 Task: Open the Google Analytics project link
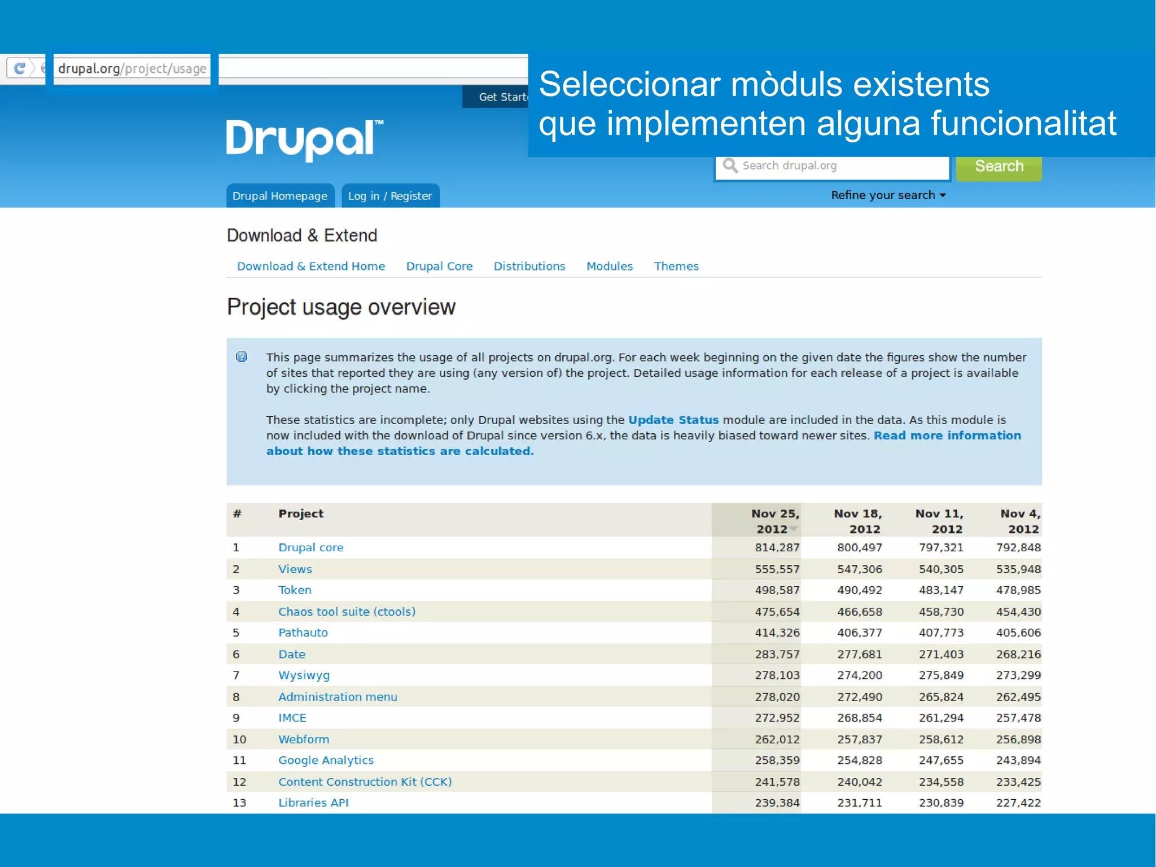tap(326, 760)
